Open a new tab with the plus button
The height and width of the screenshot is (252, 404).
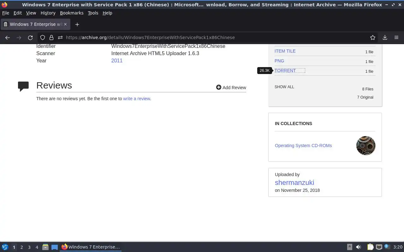77,24
